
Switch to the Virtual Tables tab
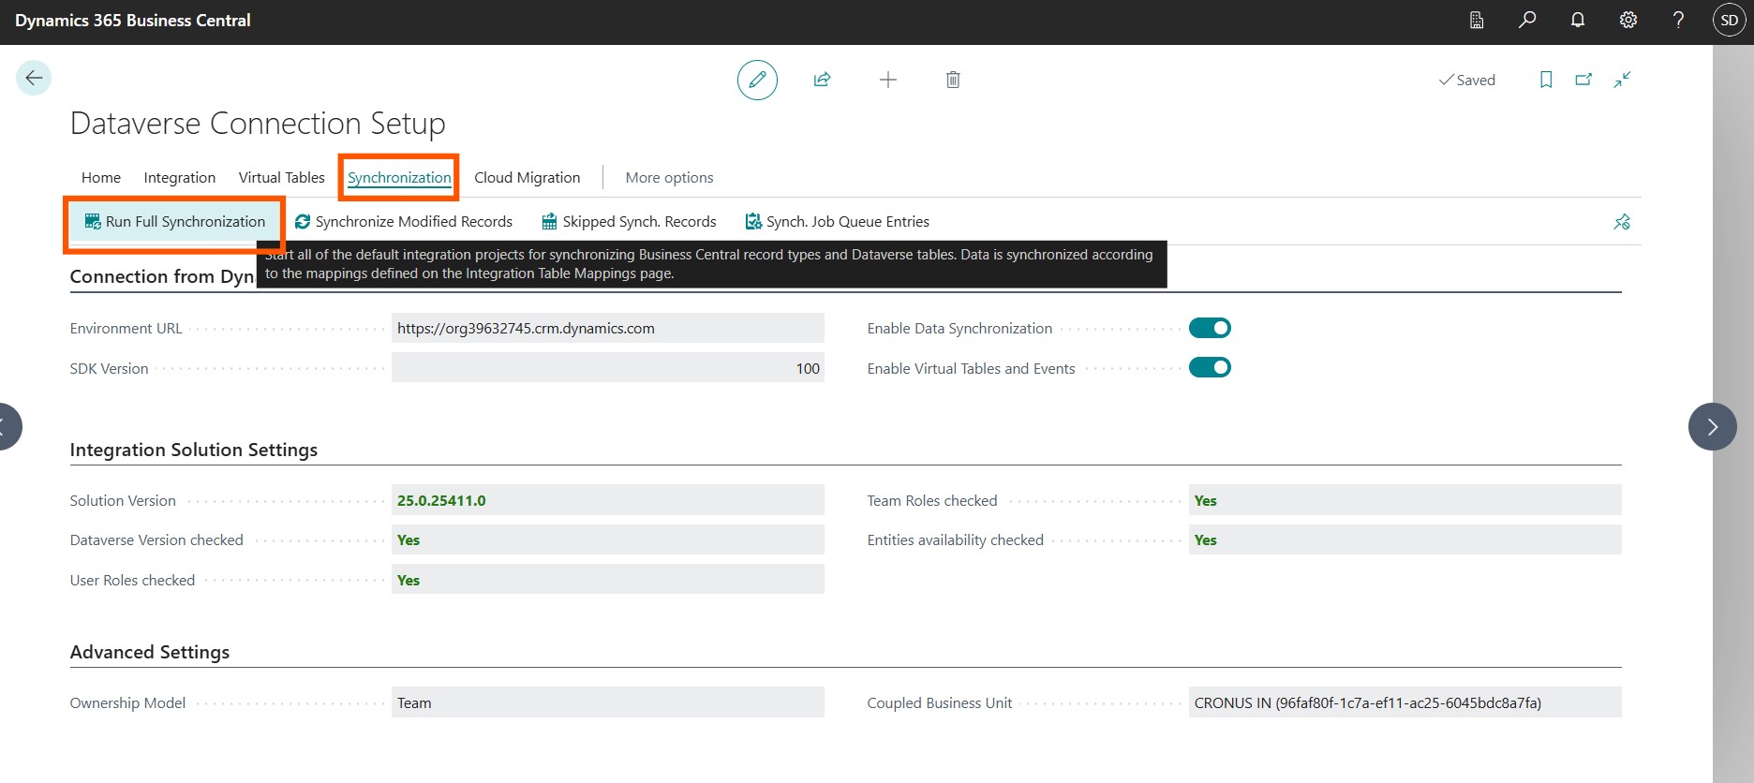281,177
